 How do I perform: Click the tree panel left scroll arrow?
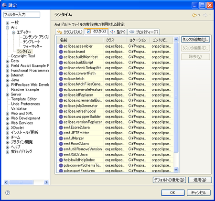[x=6, y=182]
